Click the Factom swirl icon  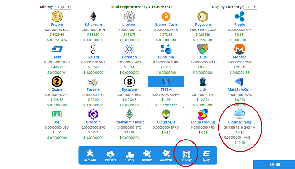pos(93,82)
